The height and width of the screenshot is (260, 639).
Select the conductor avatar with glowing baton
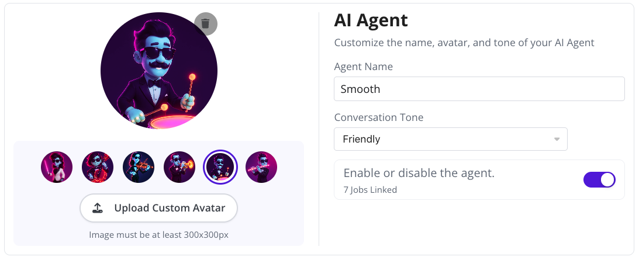point(57,167)
